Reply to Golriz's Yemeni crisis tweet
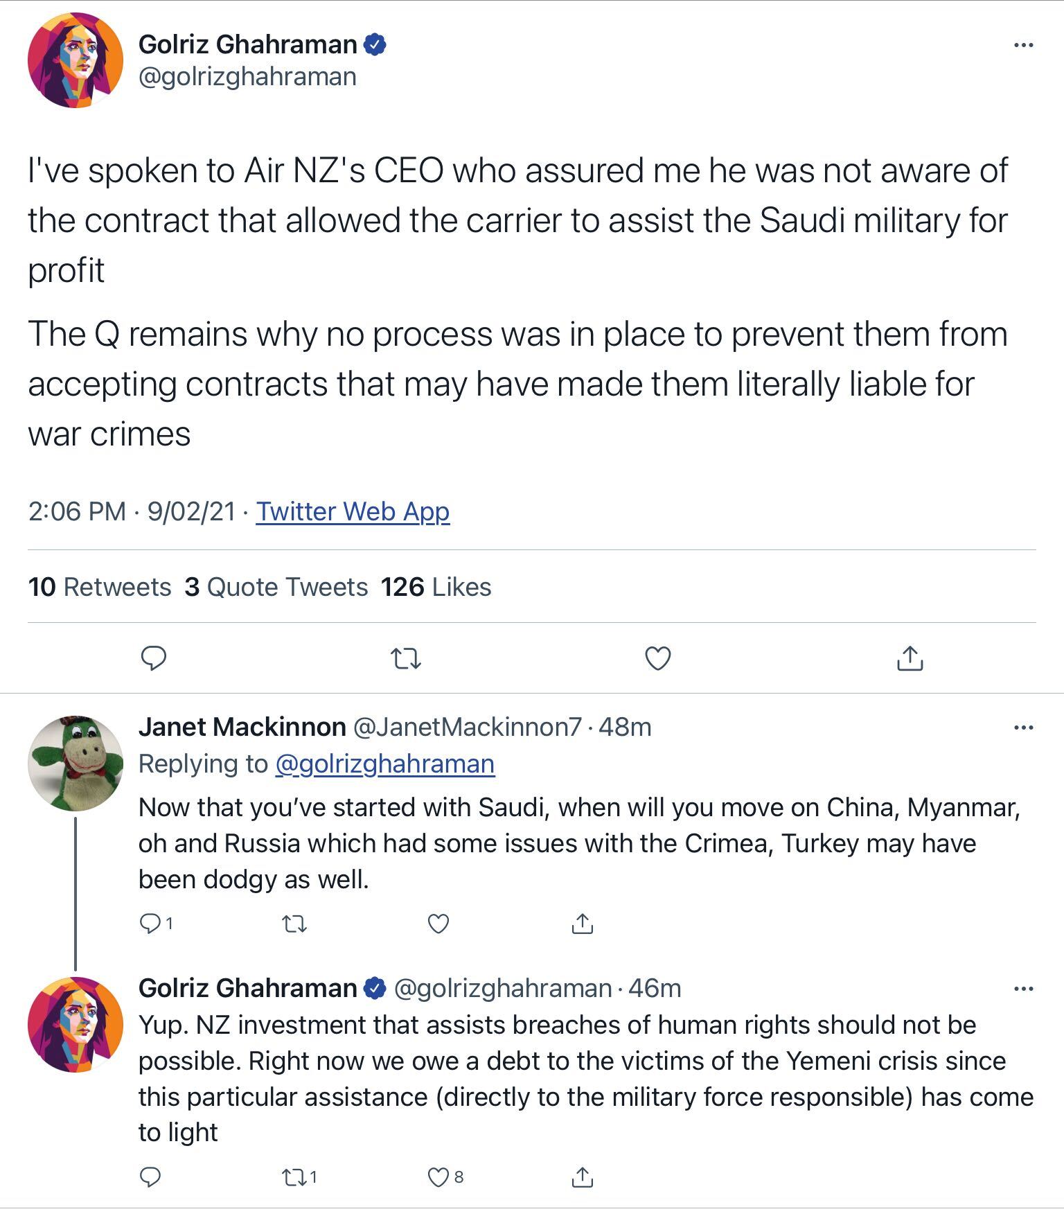 click(x=150, y=1176)
